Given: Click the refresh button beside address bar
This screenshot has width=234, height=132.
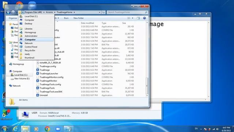Looking at the screenshot, I should (103, 12).
